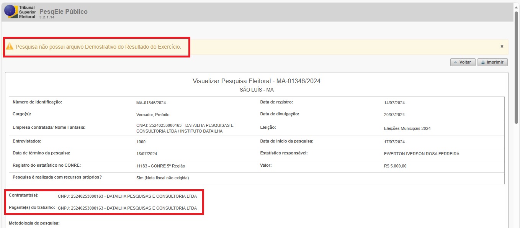The width and height of the screenshot is (520, 228).
Task: Click the Entrevistados value 1000
Action: tap(141, 142)
